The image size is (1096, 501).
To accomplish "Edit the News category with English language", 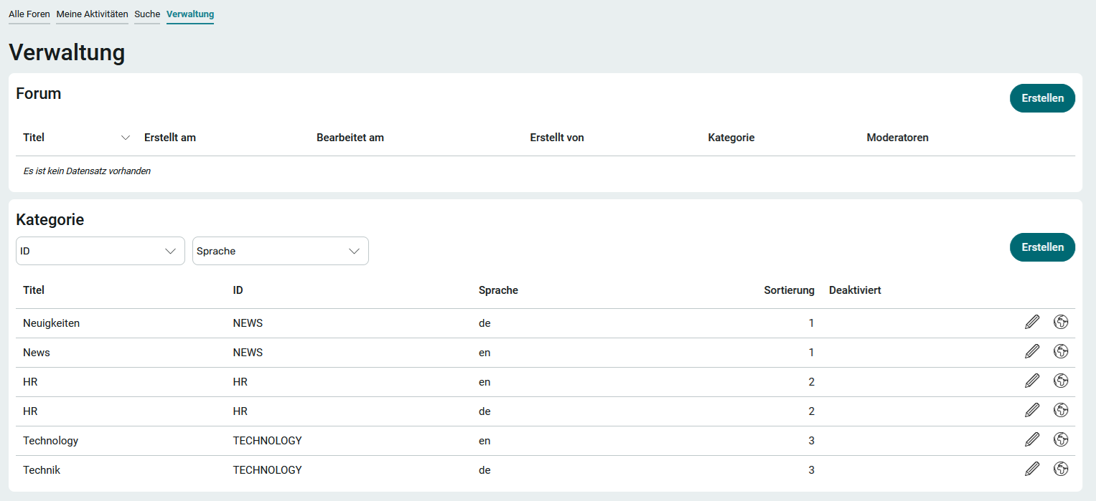I will 1031,352.
